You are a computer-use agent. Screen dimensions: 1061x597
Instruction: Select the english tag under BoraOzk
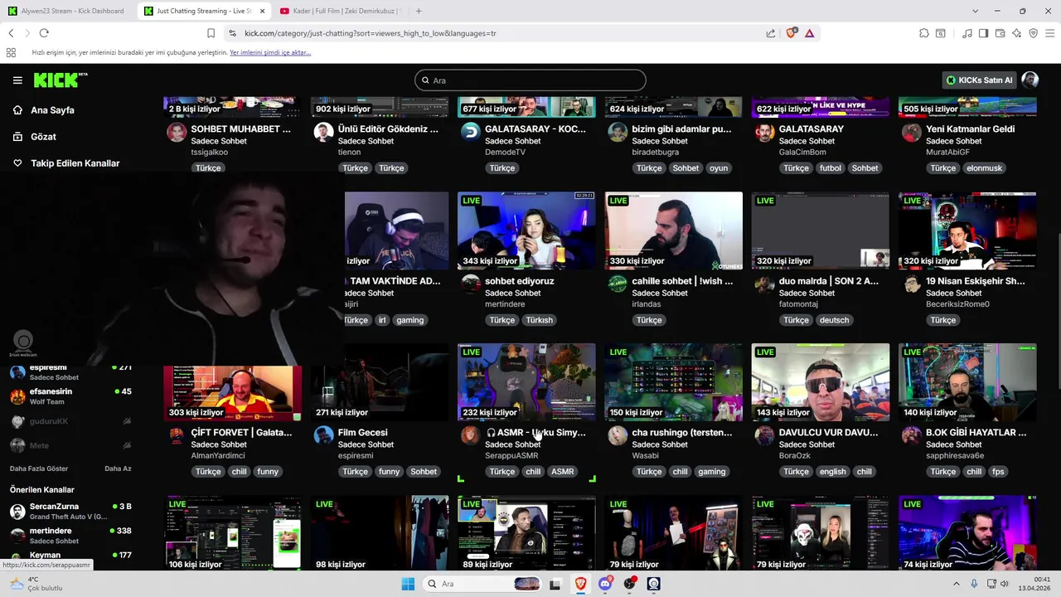coord(832,472)
